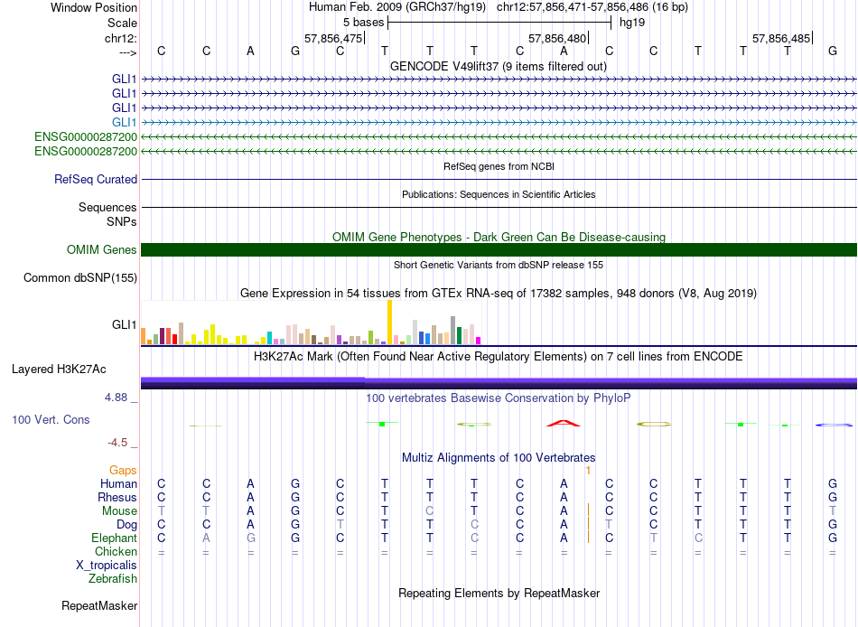Select the X_tropicalis alignment row label
This screenshot has width=858, height=627.
coord(107,566)
